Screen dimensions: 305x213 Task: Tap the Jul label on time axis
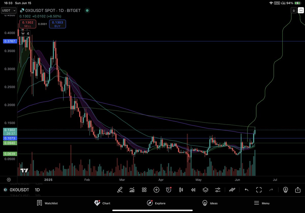click(275, 179)
